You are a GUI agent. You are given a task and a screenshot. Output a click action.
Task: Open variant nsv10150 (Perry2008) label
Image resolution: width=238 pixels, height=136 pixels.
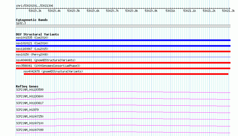point(32,54)
